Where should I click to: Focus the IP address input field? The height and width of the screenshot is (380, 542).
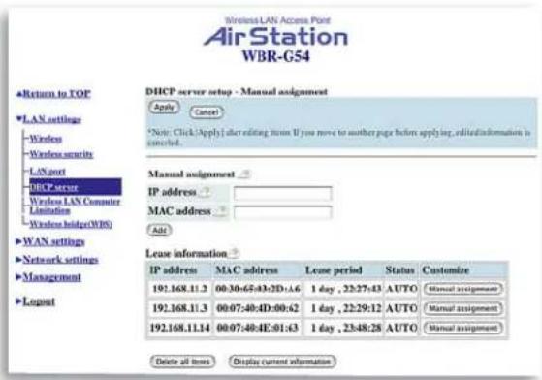pyautogui.click(x=283, y=194)
